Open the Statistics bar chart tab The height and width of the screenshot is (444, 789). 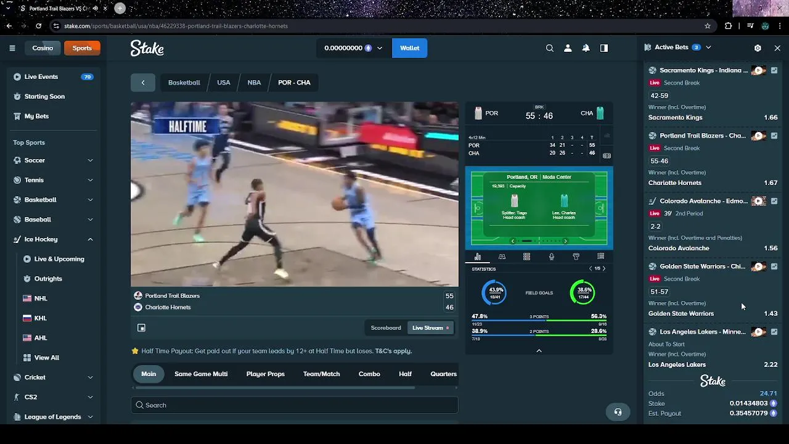point(477,257)
